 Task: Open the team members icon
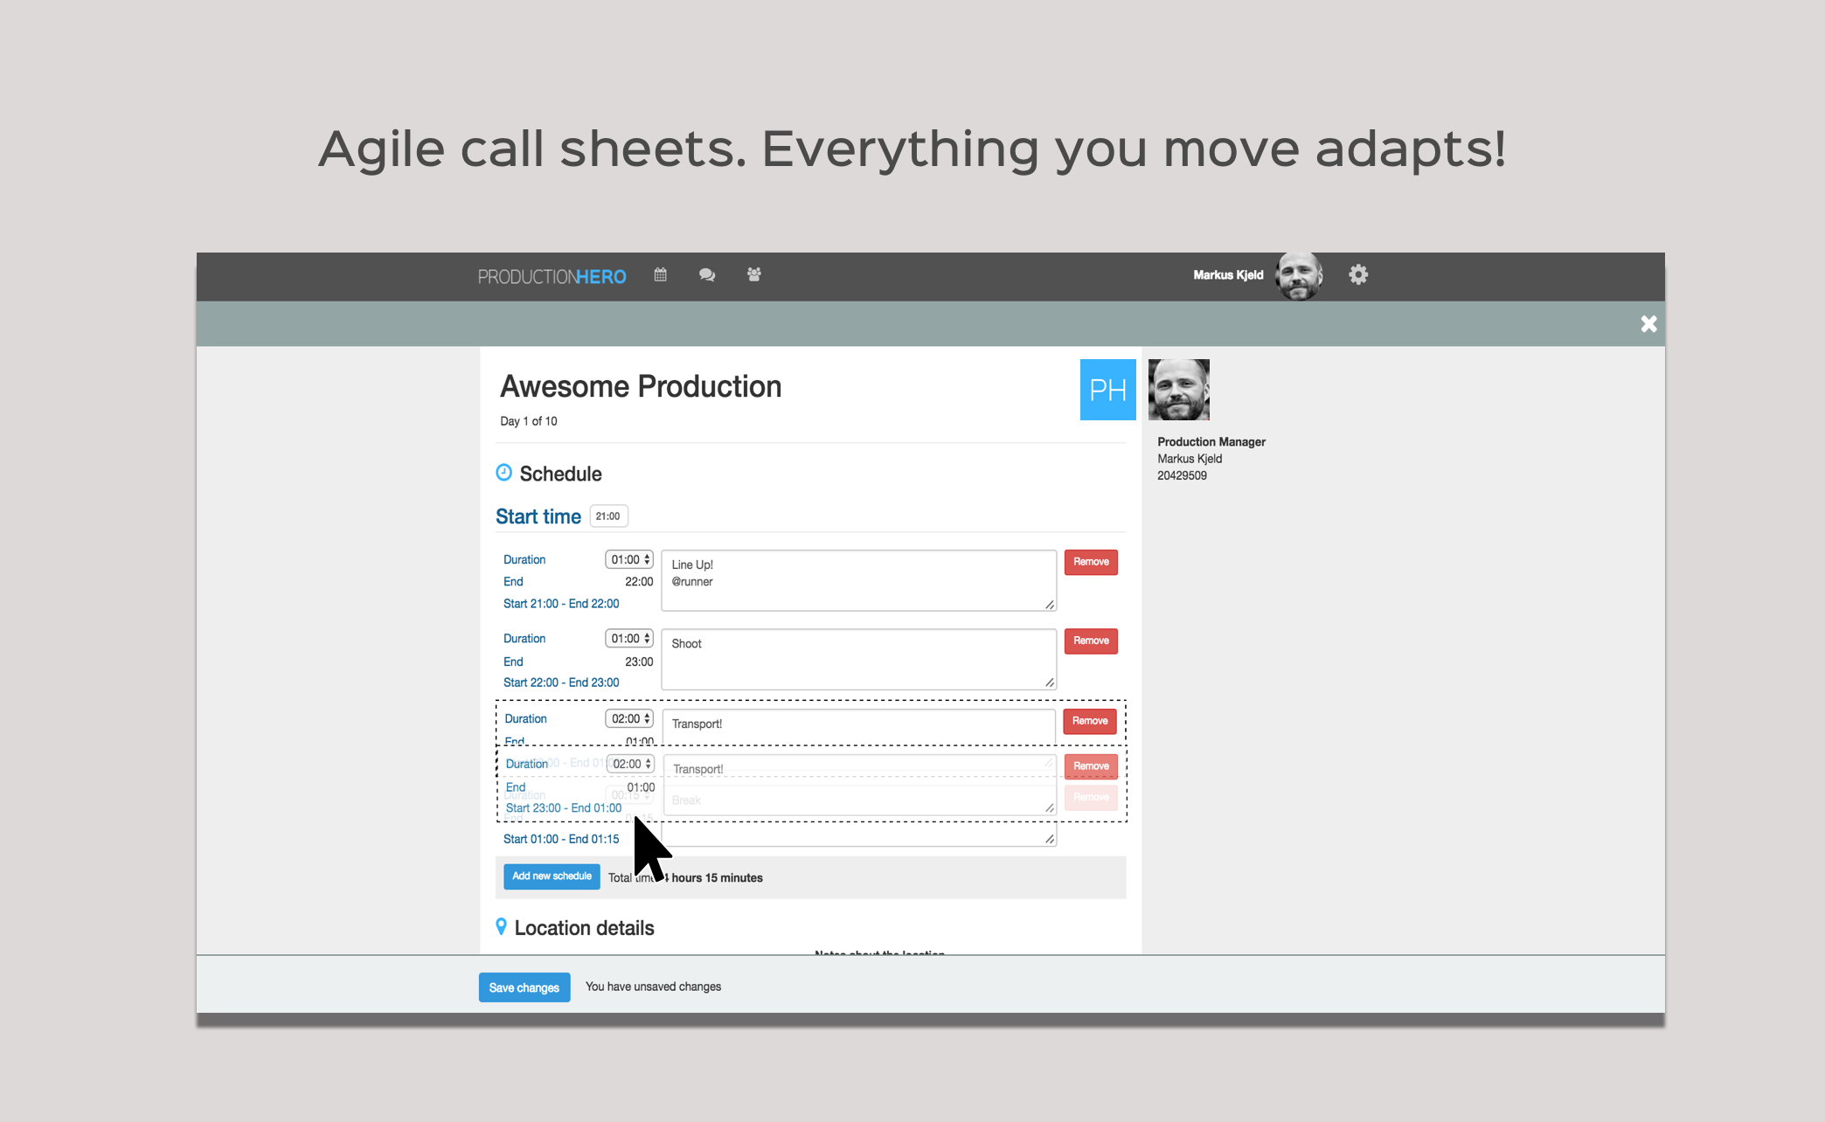[754, 274]
